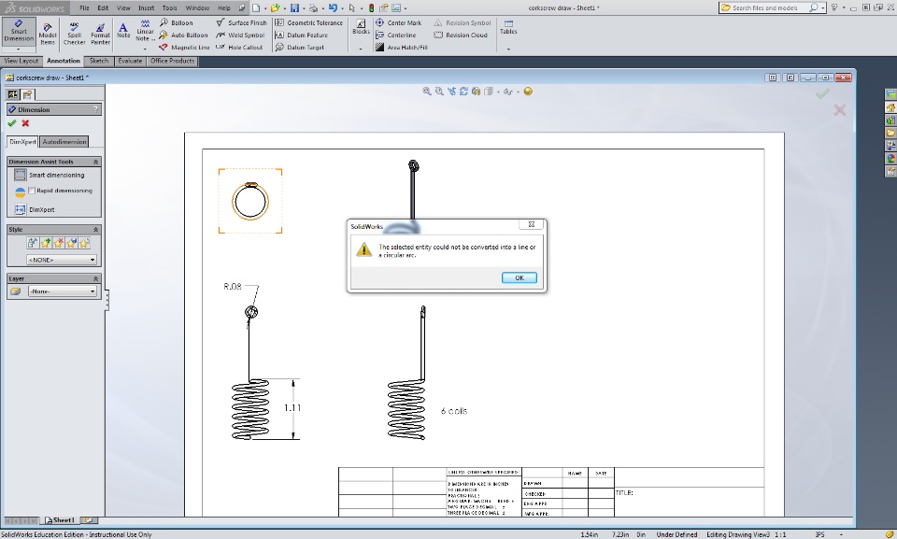
Task: Click the Undo icon in the quick toolbar
Action: 333,8
